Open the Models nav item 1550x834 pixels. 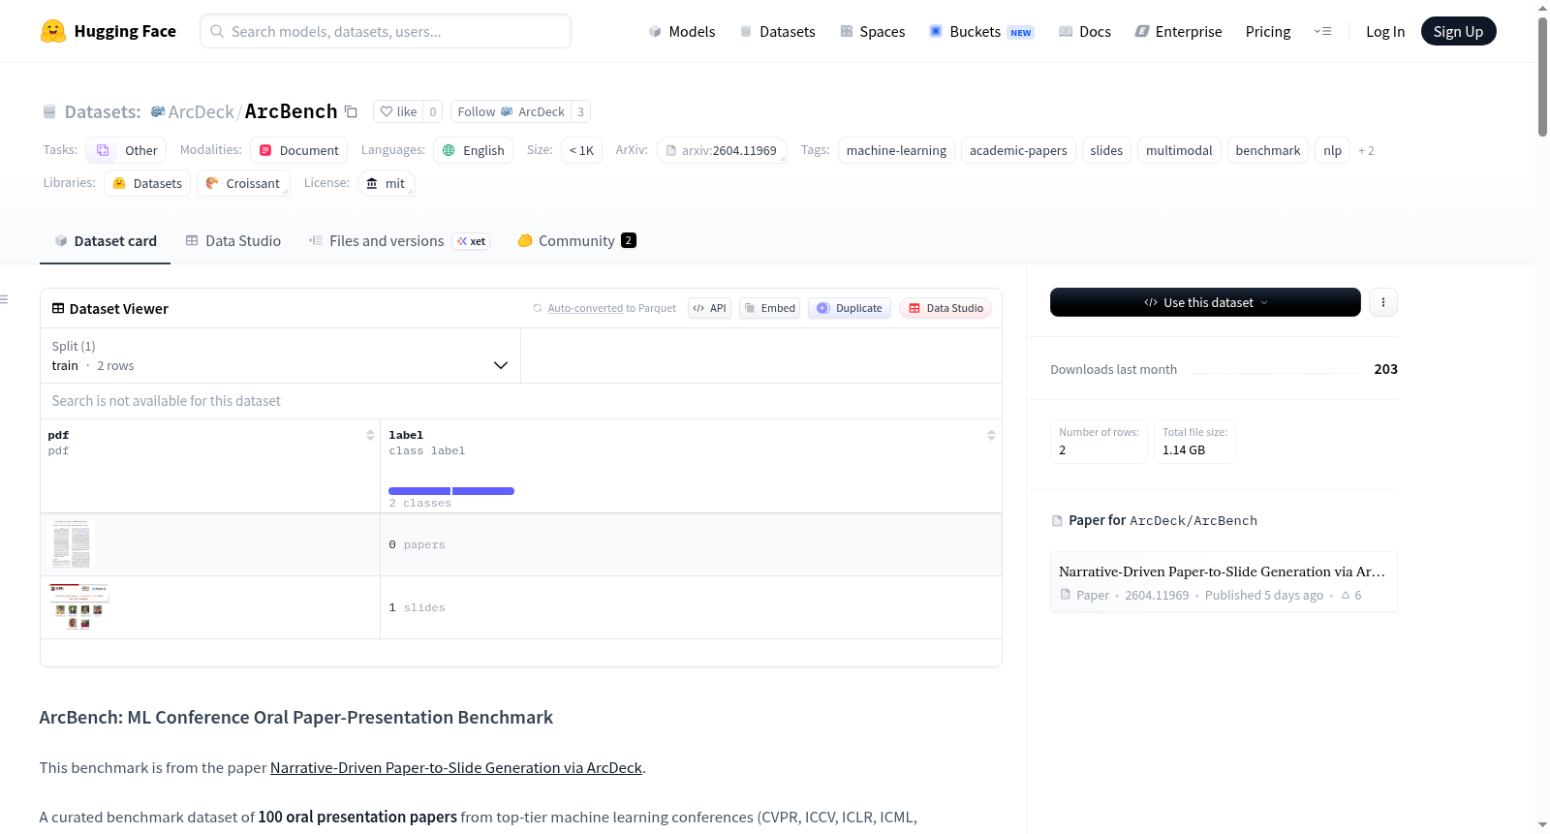click(682, 31)
